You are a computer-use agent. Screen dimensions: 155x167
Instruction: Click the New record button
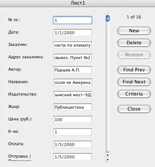pyautogui.click(x=134, y=30)
